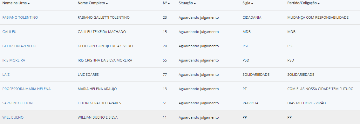
Task: Open GLEIDSON AZEVEDO candidate link
Action: pos(19,46)
